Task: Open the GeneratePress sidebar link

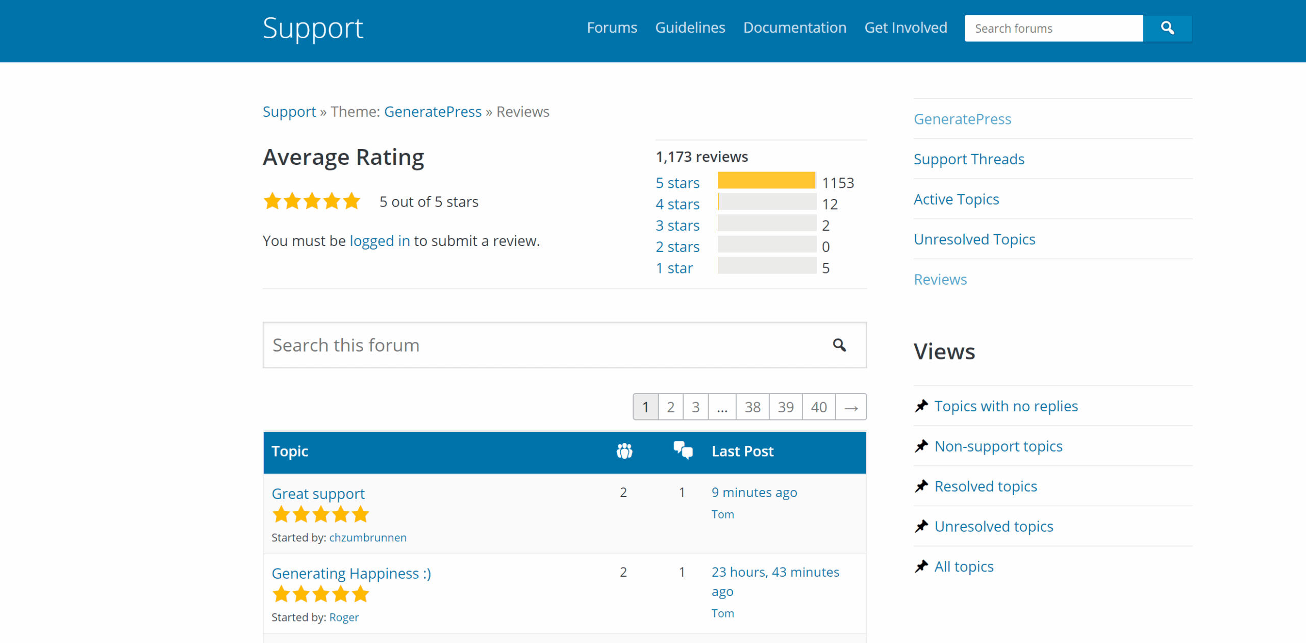Action: coord(962,119)
